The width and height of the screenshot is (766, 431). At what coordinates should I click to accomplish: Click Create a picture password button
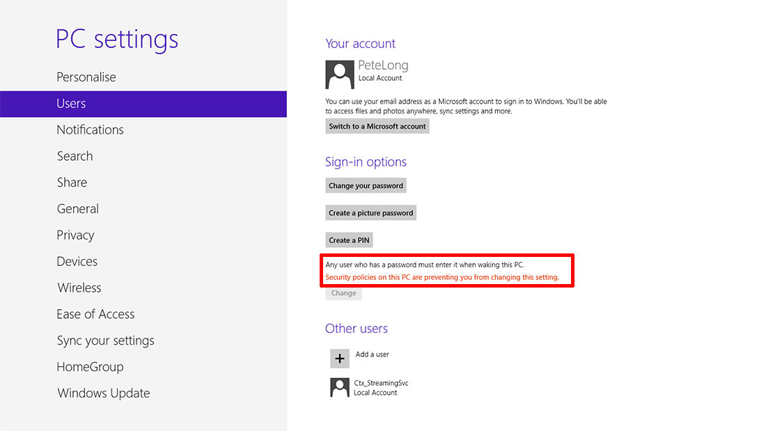click(x=370, y=213)
